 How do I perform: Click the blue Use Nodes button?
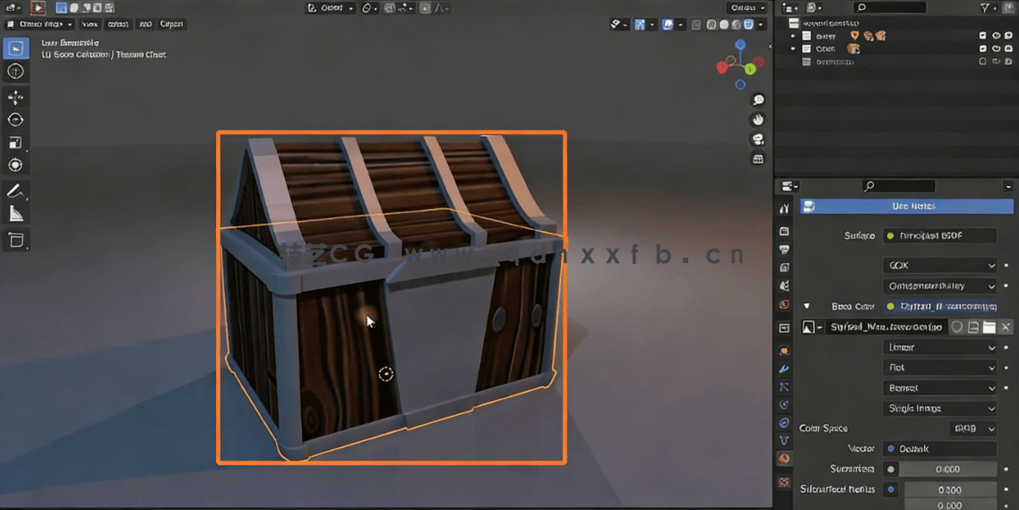907,207
